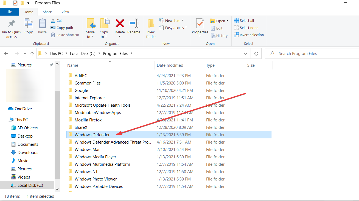
Task: Open OneDrive in the navigation pane
Action: [x=20, y=109]
